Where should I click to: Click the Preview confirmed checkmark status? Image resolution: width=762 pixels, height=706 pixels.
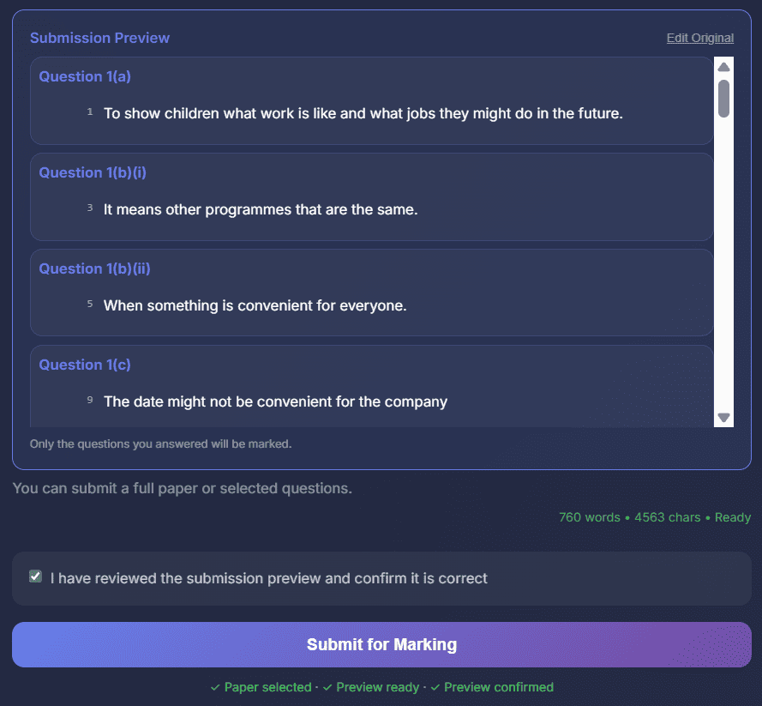pyautogui.click(x=492, y=687)
